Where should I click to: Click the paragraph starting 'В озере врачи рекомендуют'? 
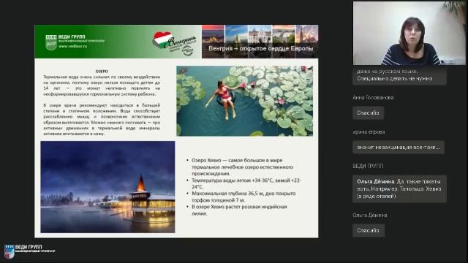(102, 120)
